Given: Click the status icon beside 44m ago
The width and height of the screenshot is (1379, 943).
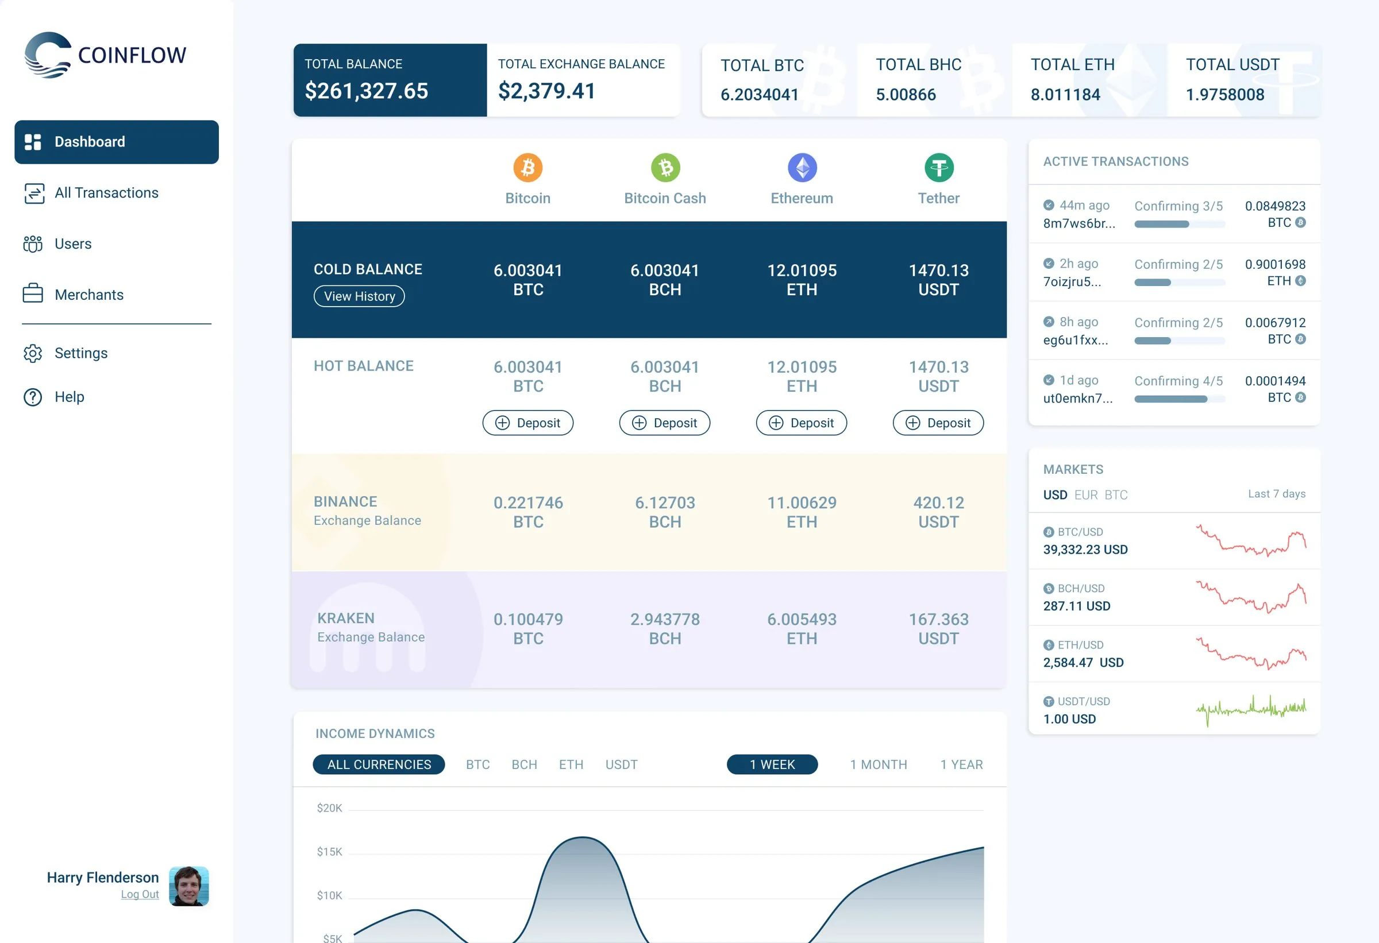Looking at the screenshot, I should (1049, 205).
